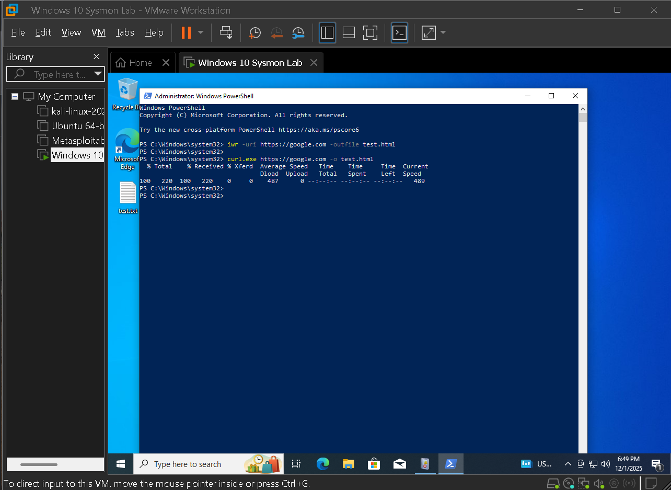Image resolution: width=671 pixels, height=490 pixels.
Task: Click the Library search field
Action: pyautogui.click(x=52, y=74)
